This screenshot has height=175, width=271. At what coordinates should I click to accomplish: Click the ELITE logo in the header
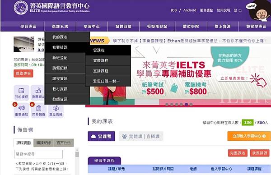[x=51, y=8]
